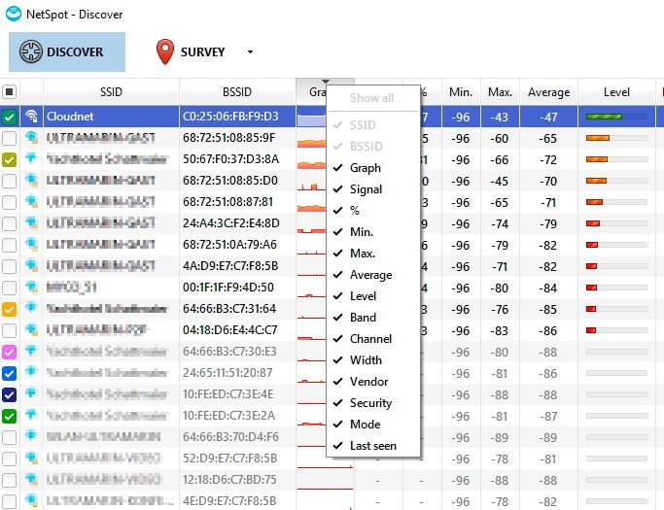Uncheck the navy checkbox for 10:FE:ED:C7:3E:4E
Image resolution: width=664 pixels, height=510 pixels.
pyautogui.click(x=10, y=394)
